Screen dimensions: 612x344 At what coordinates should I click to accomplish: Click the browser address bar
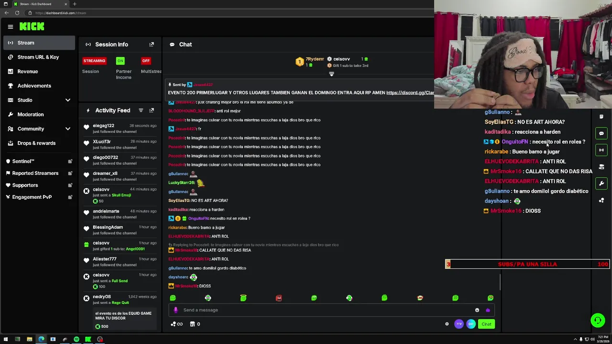coord(229,13)
